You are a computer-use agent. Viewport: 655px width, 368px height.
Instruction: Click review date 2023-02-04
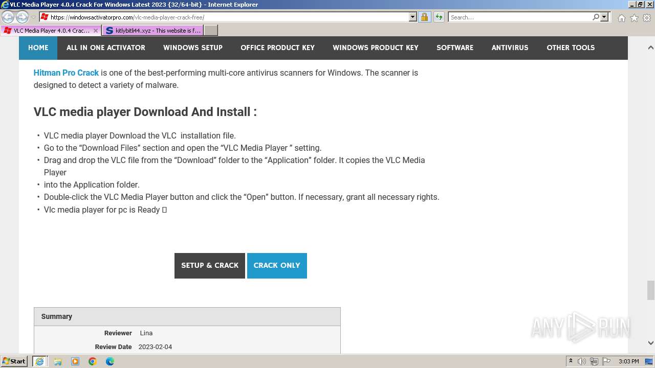(155, 347)
